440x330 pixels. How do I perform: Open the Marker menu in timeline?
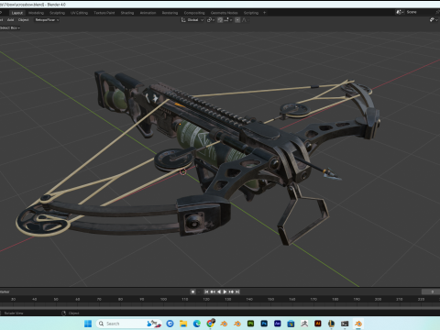pos(5,291)
